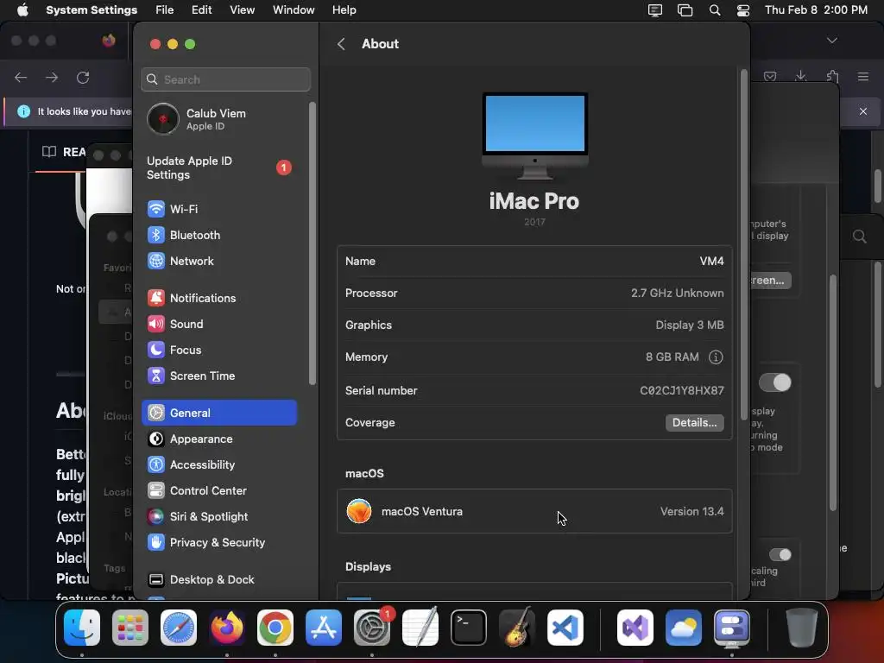
Task: Open System Settings app menu
Action: (x=92, y=10)
